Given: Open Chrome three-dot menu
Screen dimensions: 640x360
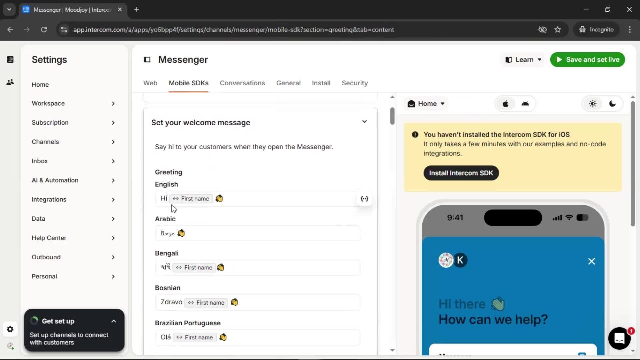Looking at the screenshot, I should [x=630, y=30].
